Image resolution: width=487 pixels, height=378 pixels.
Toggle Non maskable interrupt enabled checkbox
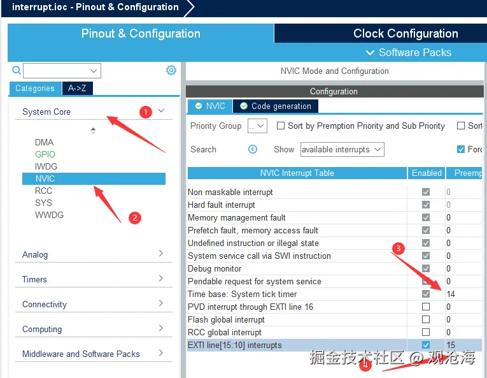pos(426,192)
